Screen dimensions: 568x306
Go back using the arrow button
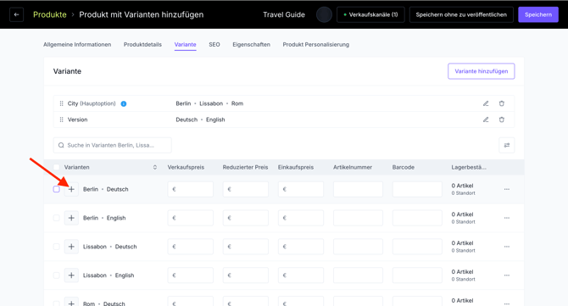tap(16, 15)
